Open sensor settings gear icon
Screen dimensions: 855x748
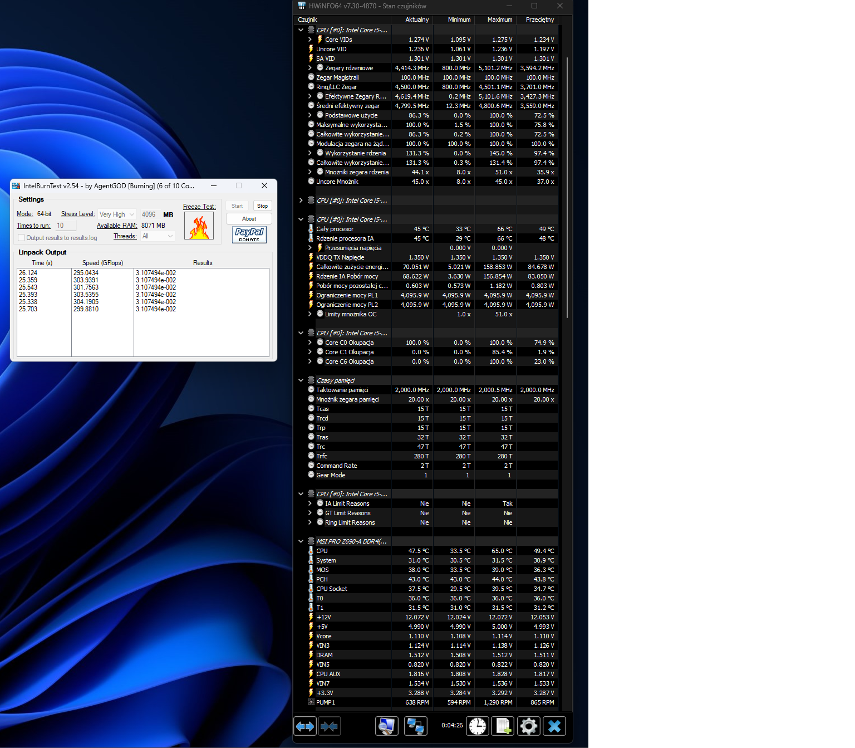coord(529,726)
